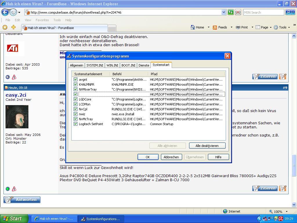Open a new blank browser tab
The width and height of the screenshot is (297, 223).
point(112,28)
